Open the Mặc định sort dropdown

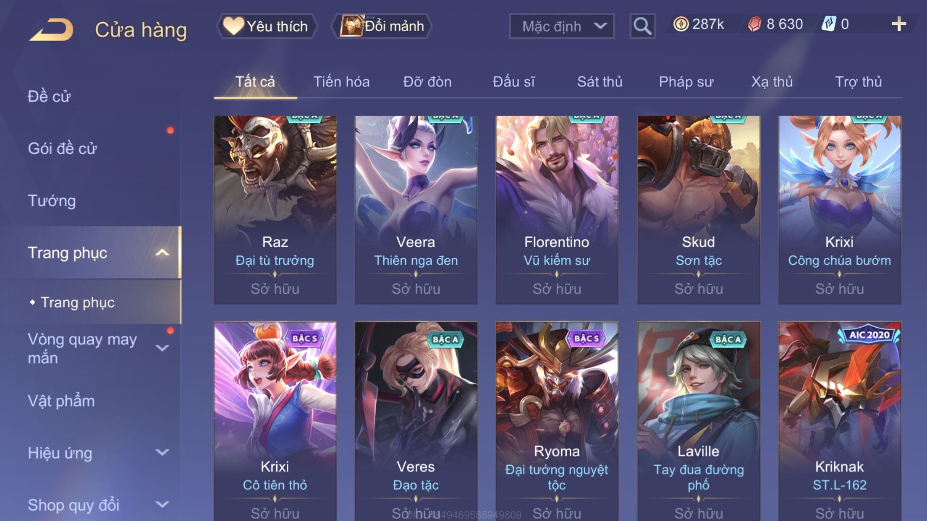pos(562,26)
